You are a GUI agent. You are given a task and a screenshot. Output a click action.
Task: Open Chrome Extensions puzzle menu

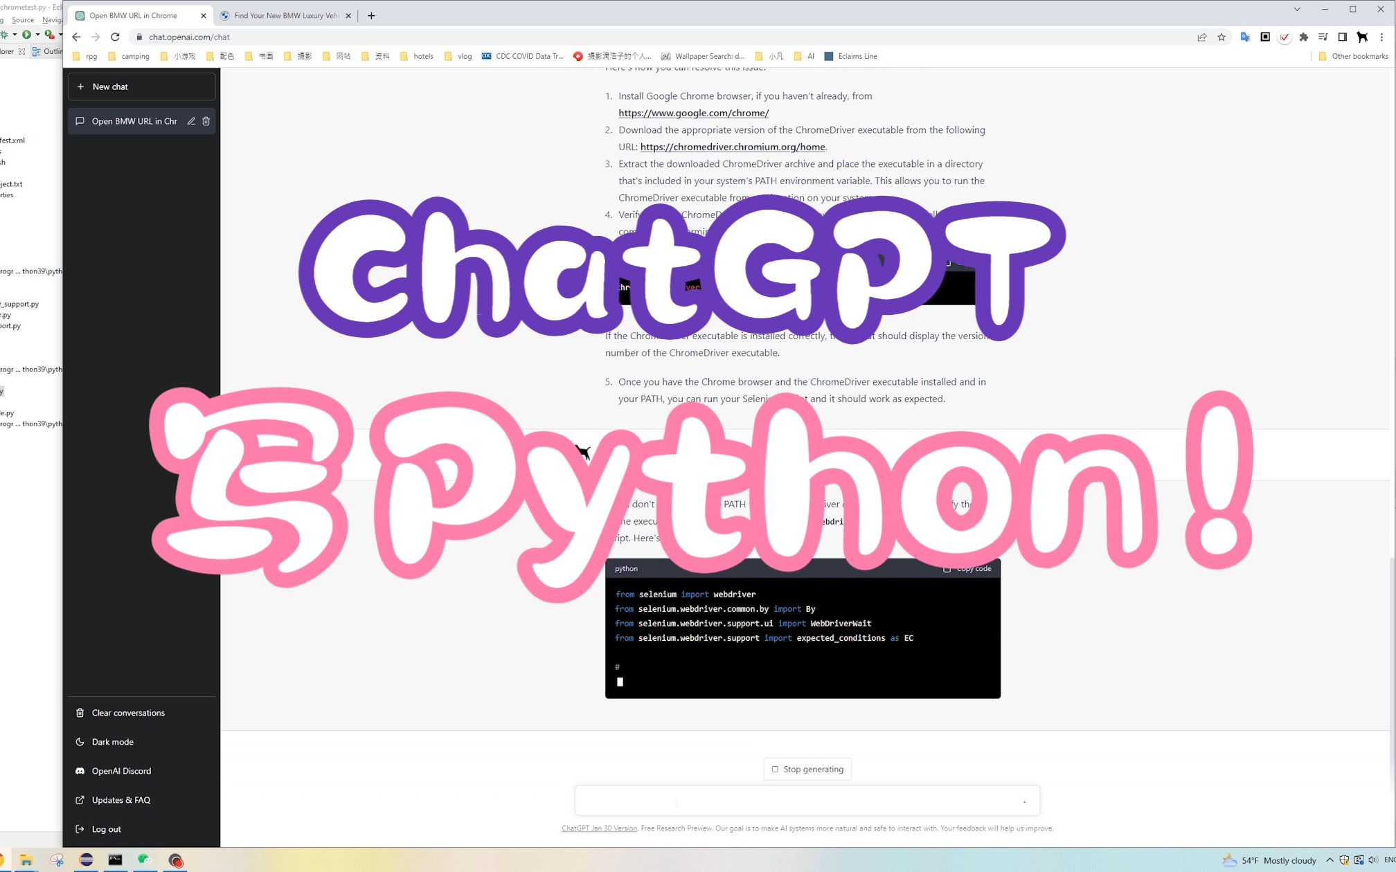pos(1304,37)
